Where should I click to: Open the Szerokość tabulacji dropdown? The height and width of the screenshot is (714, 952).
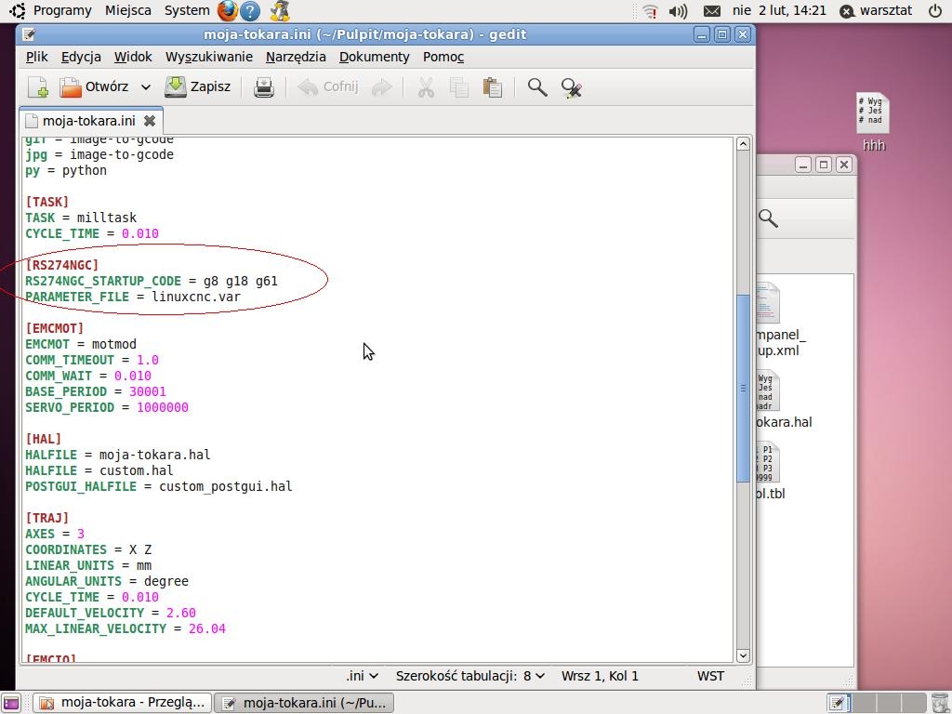coord(469,676)
